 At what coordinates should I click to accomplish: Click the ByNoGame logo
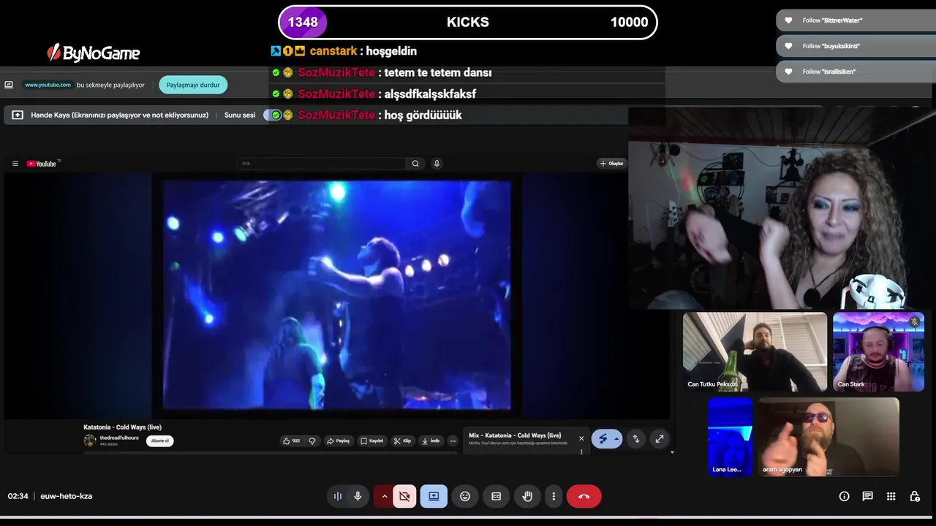(x=93, y=53)
